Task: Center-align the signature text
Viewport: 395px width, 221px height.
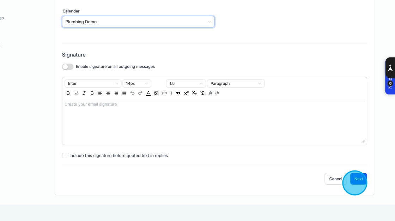Action: (x=108, y=93)
